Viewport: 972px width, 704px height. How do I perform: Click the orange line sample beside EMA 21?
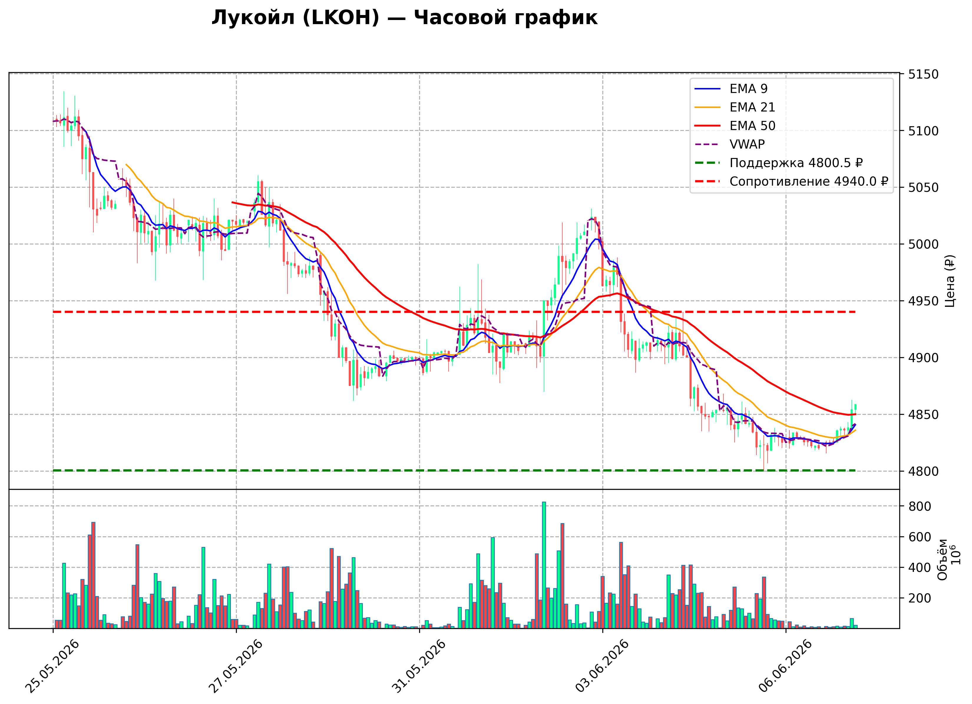pyautogui.click(x=707, y=107)
